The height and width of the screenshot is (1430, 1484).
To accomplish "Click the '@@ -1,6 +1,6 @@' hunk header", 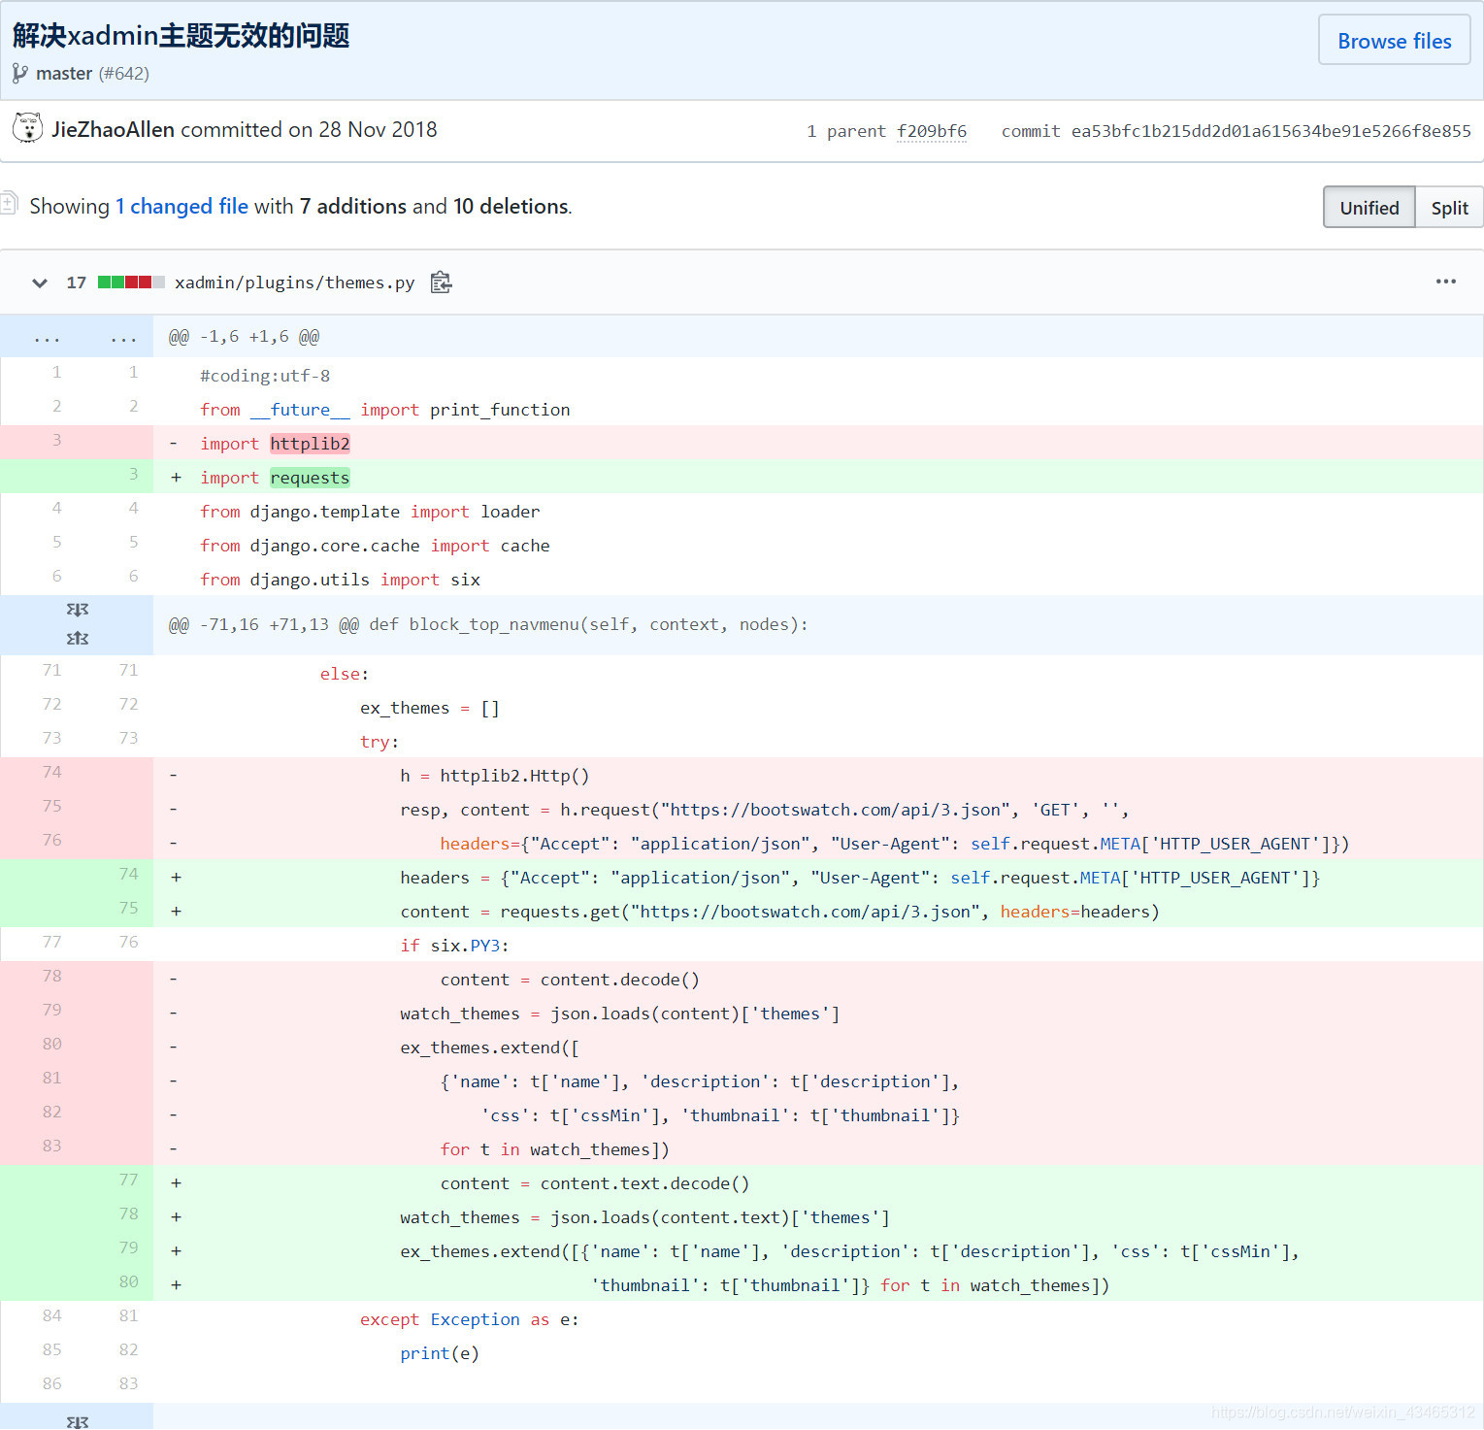I will click(244, 337).
